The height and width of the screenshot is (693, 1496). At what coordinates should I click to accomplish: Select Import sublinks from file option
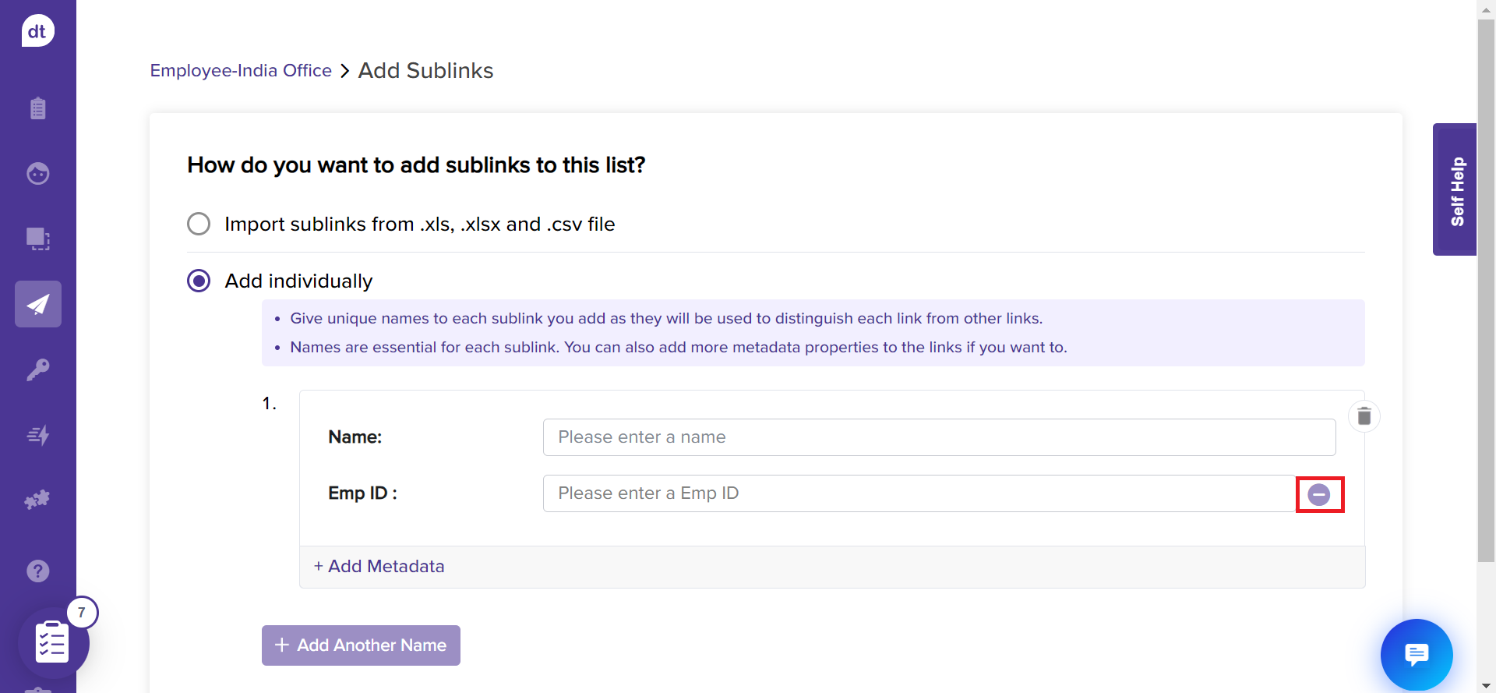coord(199,224)
